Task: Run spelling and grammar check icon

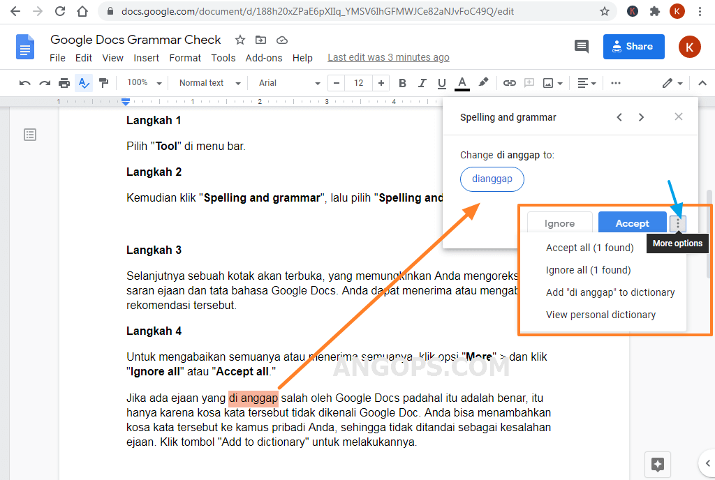Action: (x=84, y=83)
